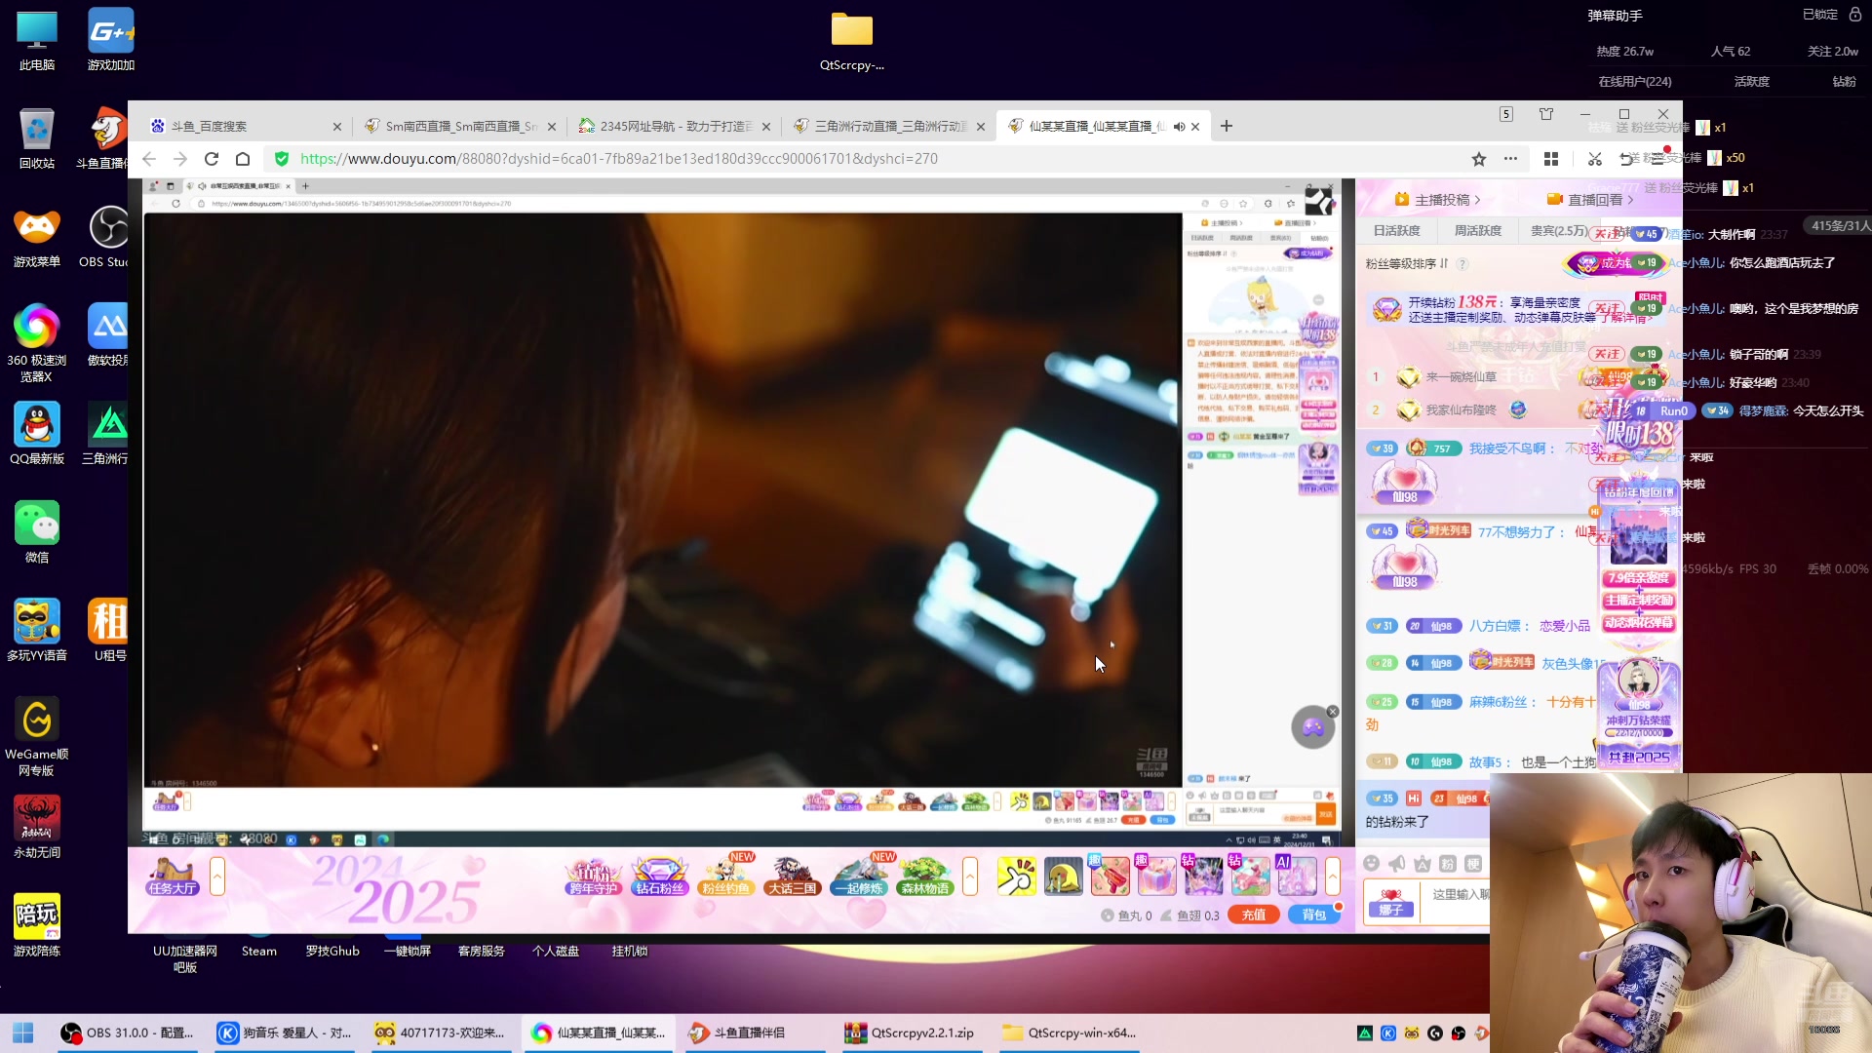The width and height of the screenshot is (1872, 1053).
Task: Select 钻粉 tab in 弹幕助手
Action: (1844, 82)
